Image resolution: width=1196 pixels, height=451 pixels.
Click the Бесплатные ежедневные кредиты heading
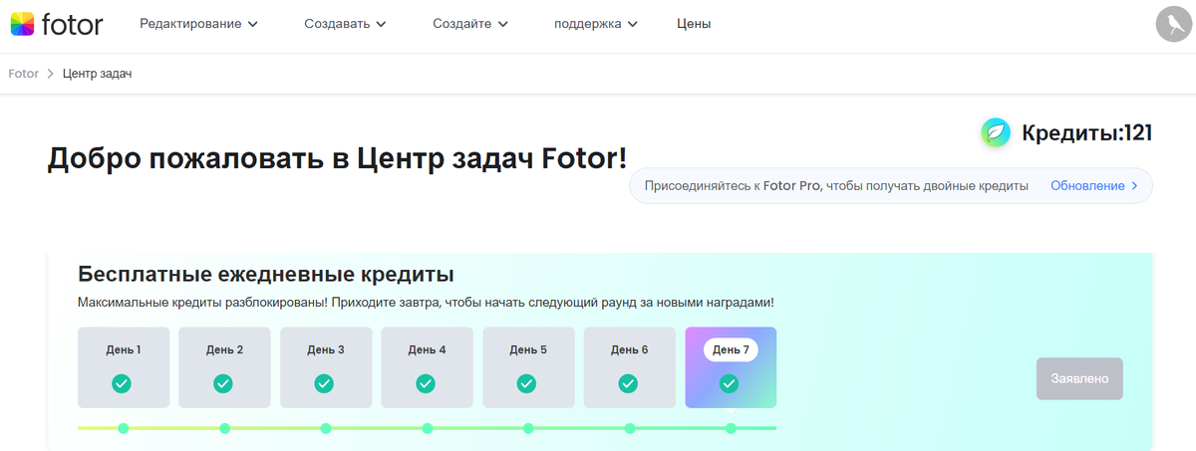266,274
